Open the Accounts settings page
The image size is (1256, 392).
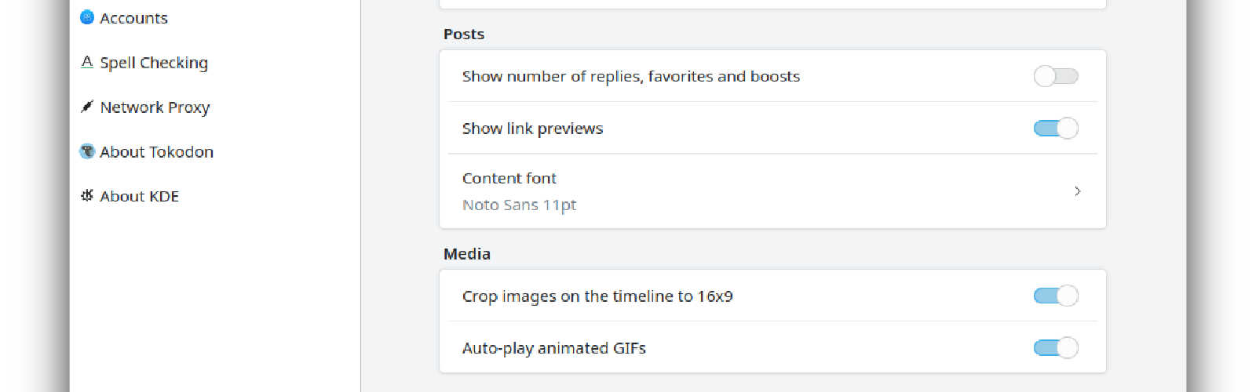pyautogui.click(x=134, y=18)
